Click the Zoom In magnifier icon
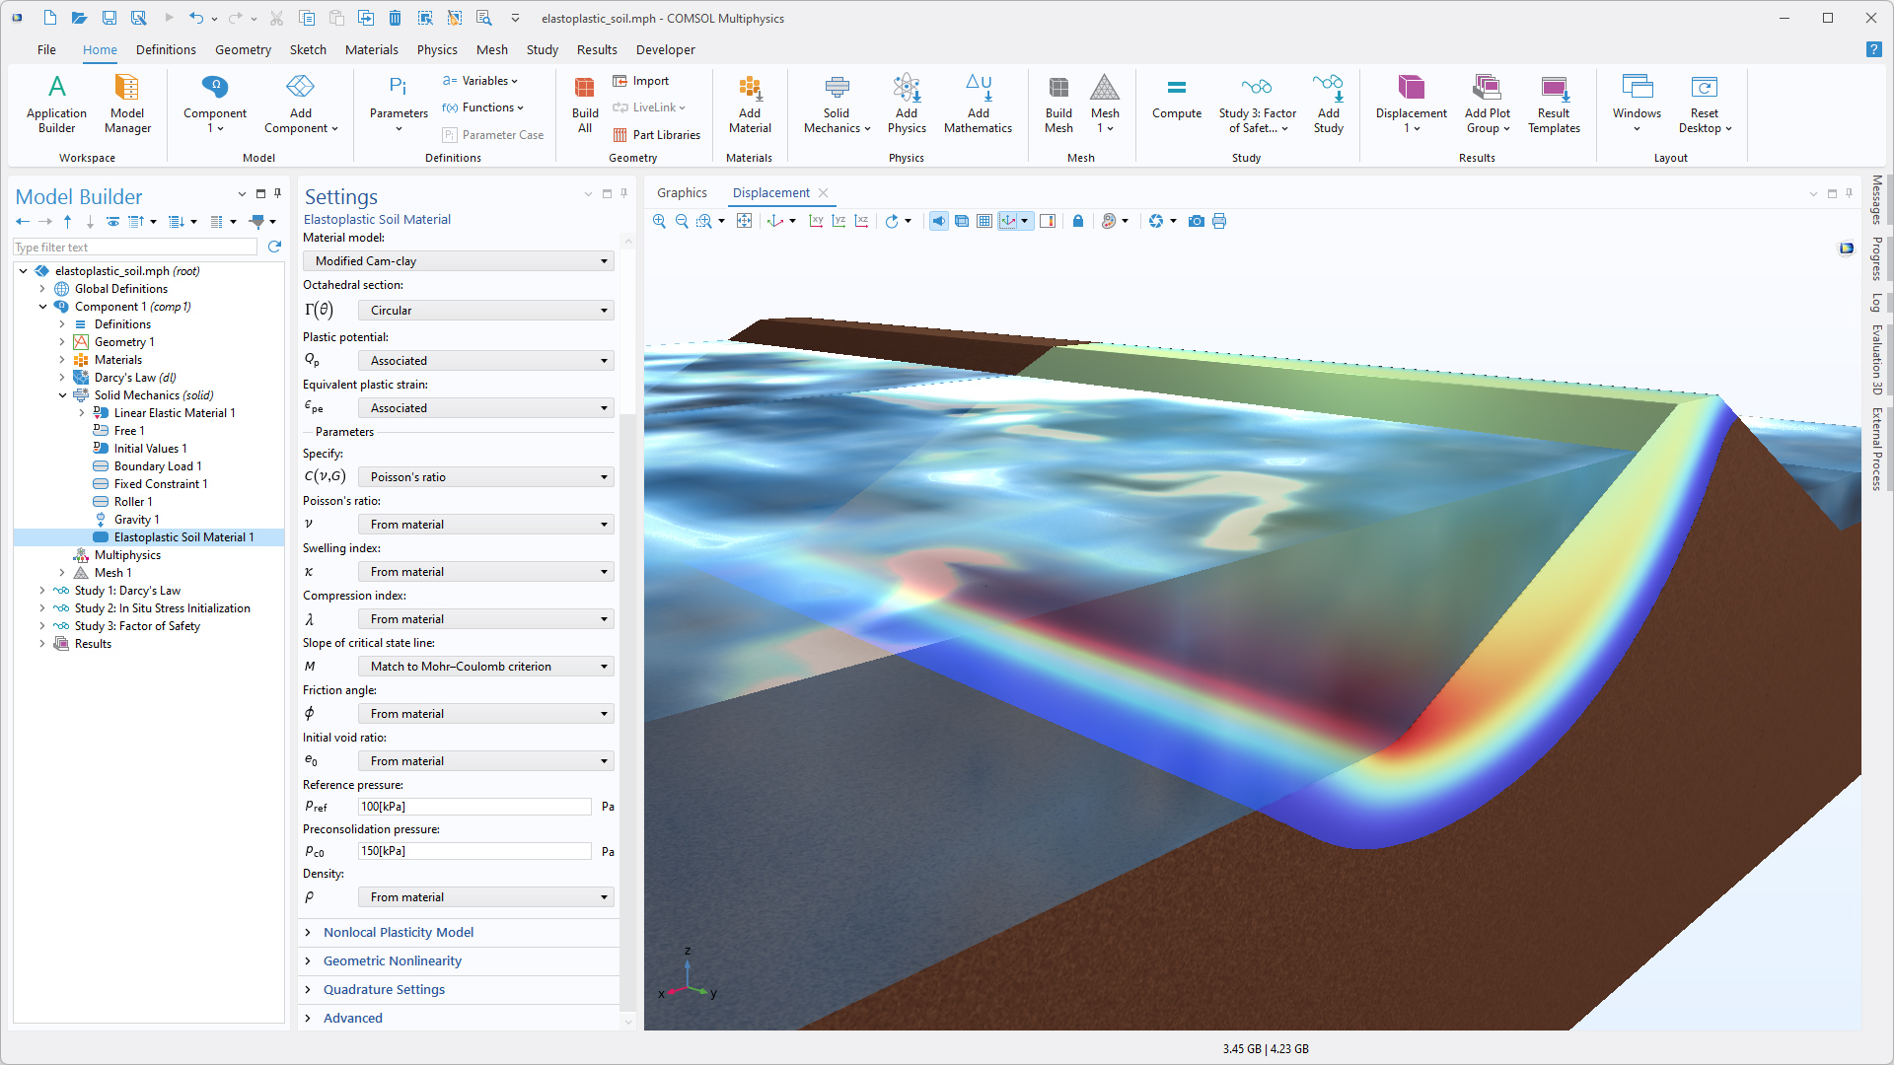Viewport: 1894px width, 1065px height. [x=659, y=221]
